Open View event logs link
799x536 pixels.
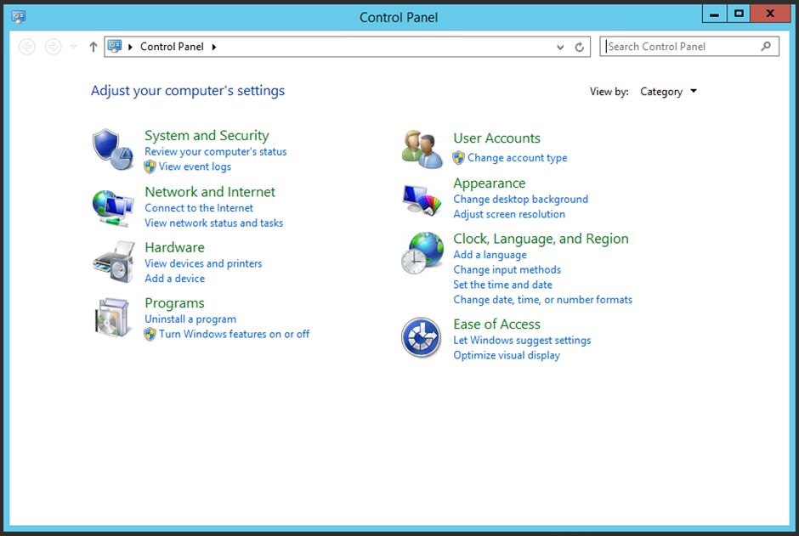195,166
